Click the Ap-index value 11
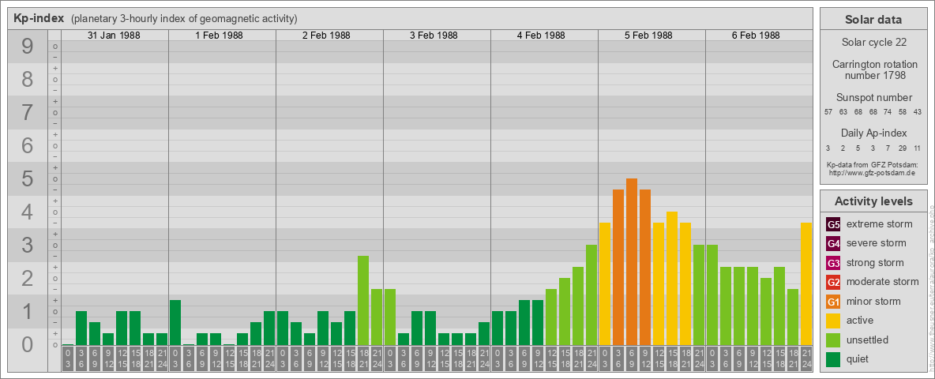 [918, 148]
